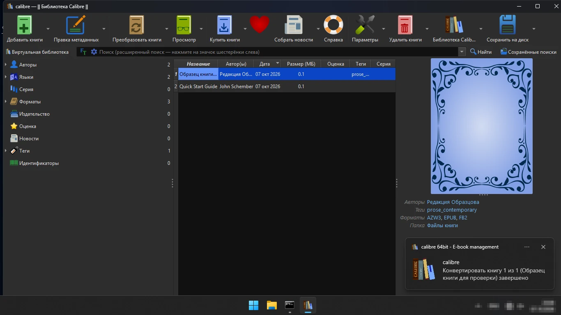Click the Оценка column header
The image size is (561, 315).
point(336,64)
